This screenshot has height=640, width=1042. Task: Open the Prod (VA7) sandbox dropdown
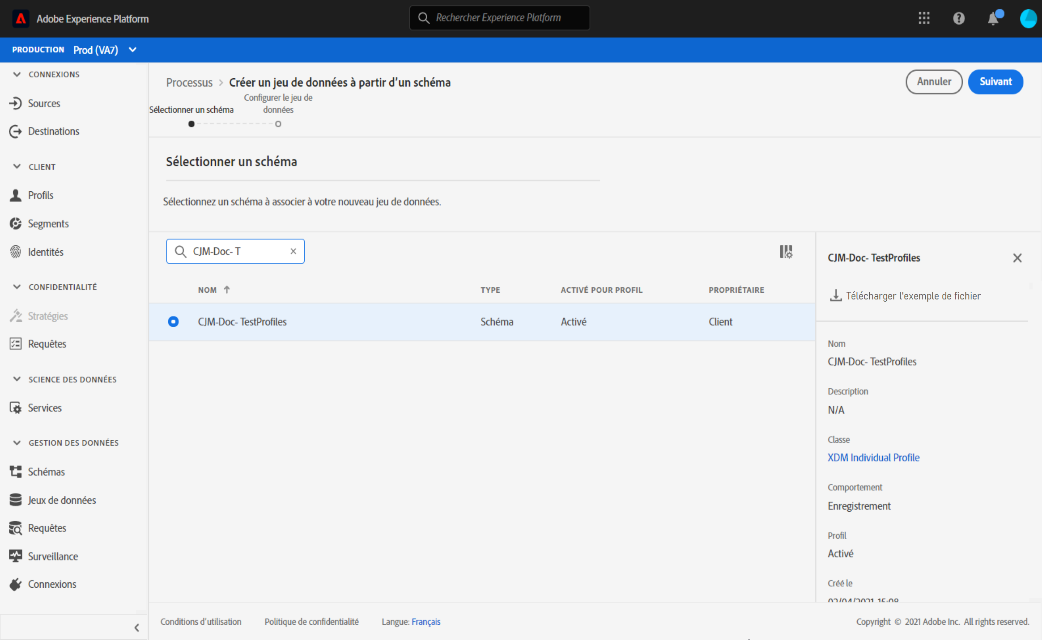tap(132, 50)
